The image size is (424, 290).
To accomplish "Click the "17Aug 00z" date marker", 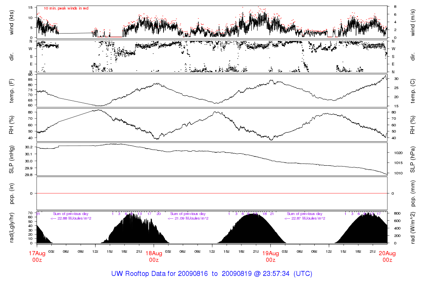I will pyautogui.click(x=37, y=257).
